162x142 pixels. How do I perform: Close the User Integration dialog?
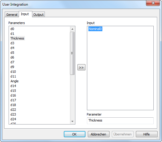click(153, 3)
